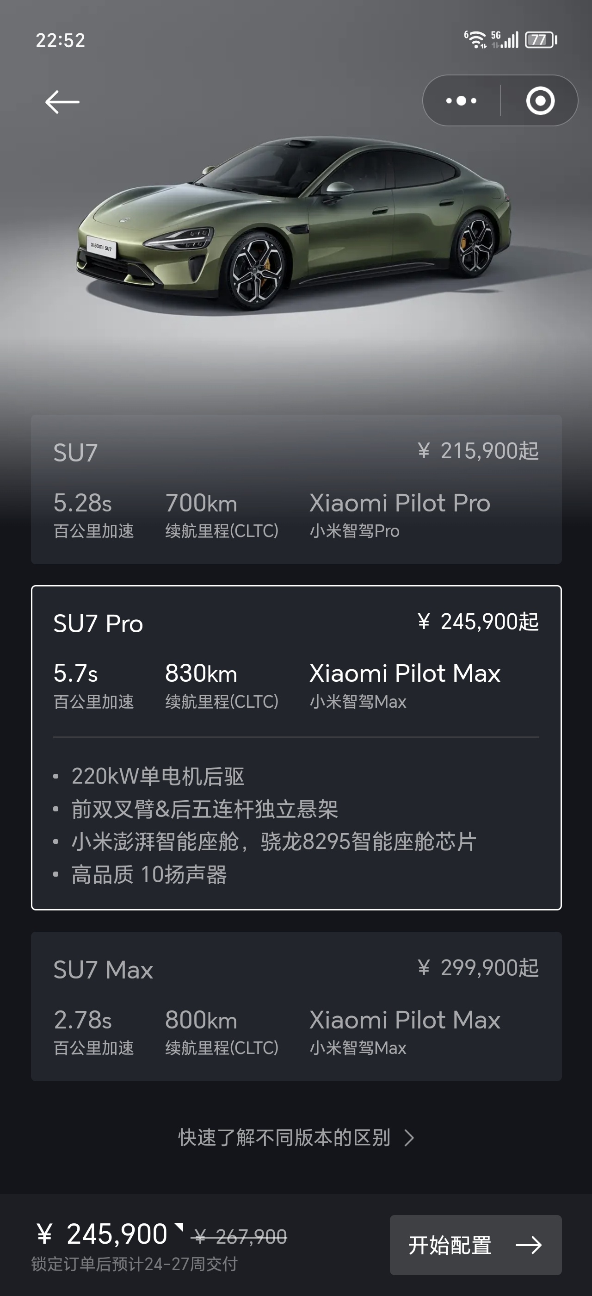Tap the ¥299,900起 price on SU7 Max

pos(478,967)
